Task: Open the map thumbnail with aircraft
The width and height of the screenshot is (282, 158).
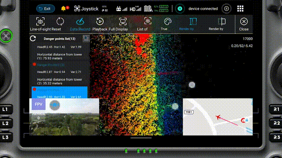Action: pos(218,117)
